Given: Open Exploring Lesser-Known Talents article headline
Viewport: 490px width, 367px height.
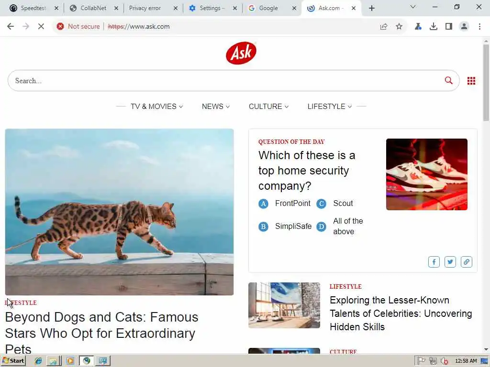Looking at the screenshot, I should 401,313.
